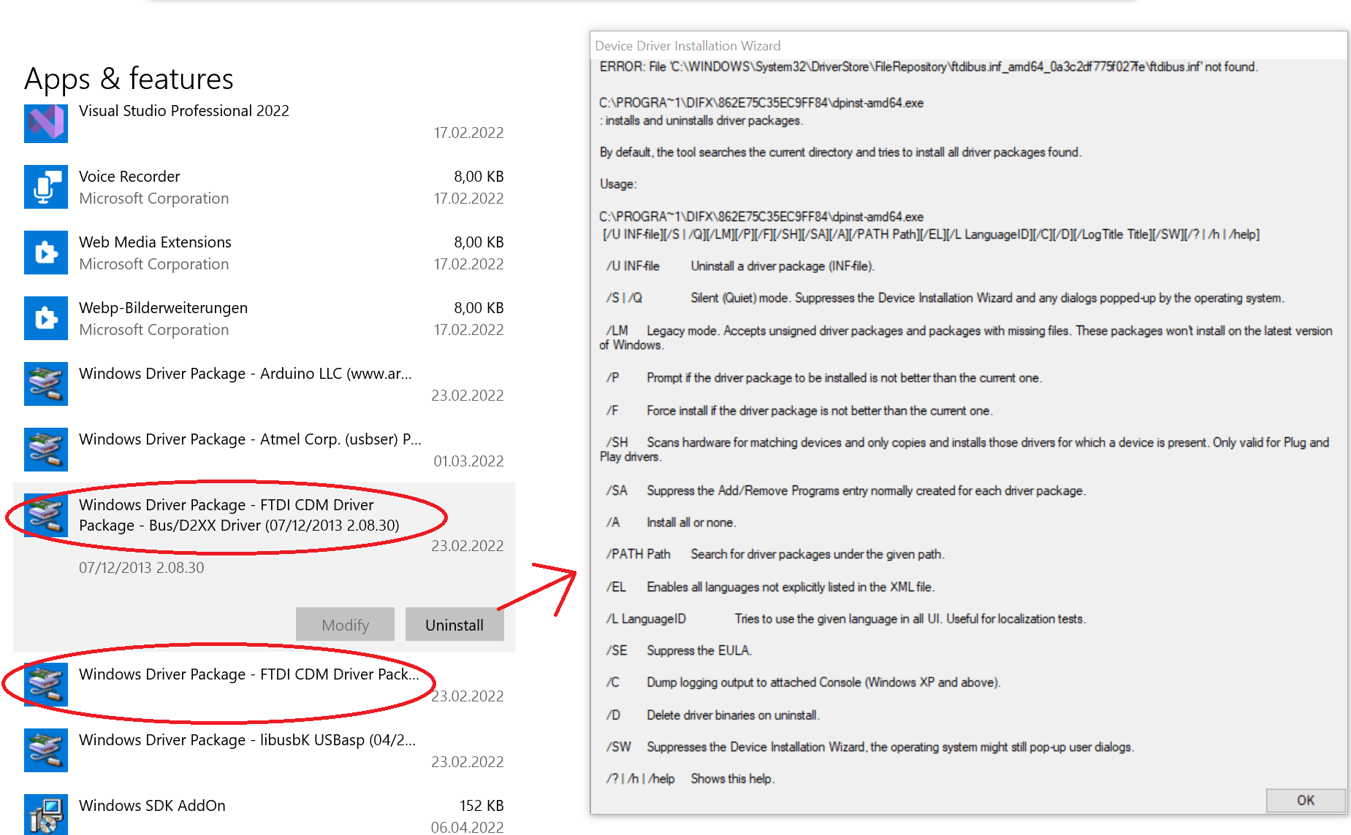The width and height of the screenshot is (1351, 835).
Task: Click the Apps & features heading
Action: 129,79
